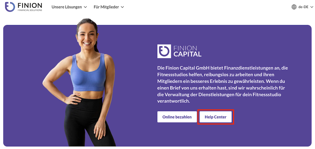Image resolution: width=315 pixels, height=149 pixels.
Task: Click the Financial Solutions tagline under FINION
Action: 30,10
